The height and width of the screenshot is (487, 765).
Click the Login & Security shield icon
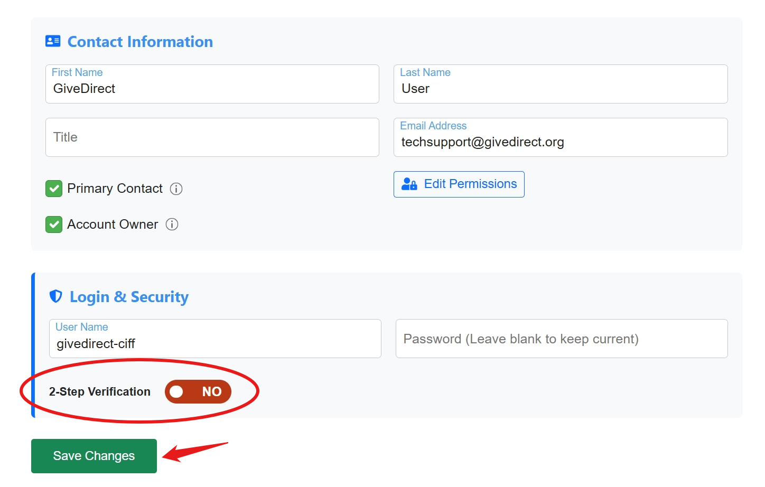click(55, 296)
